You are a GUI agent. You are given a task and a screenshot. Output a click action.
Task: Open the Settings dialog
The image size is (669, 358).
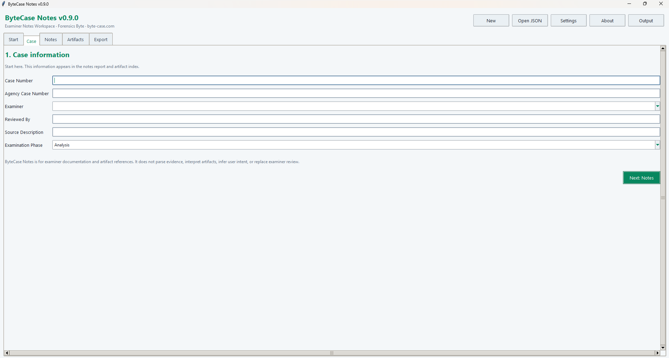tap(568, 21)
